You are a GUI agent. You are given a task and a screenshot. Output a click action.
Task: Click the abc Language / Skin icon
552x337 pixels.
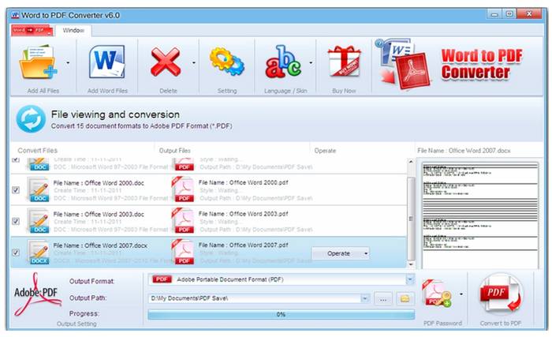coord(284,62)
